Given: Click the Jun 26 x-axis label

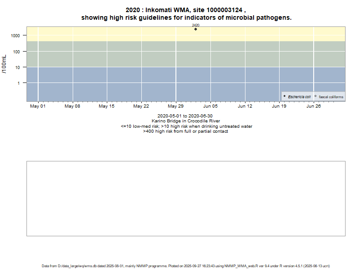Looking at the screenshot, I should point(314,106).
